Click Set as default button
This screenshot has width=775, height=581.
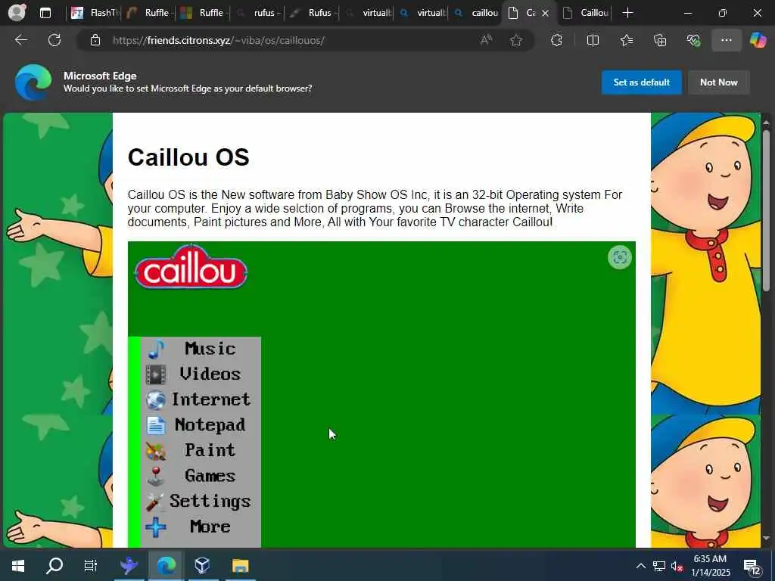pos(642,82)
